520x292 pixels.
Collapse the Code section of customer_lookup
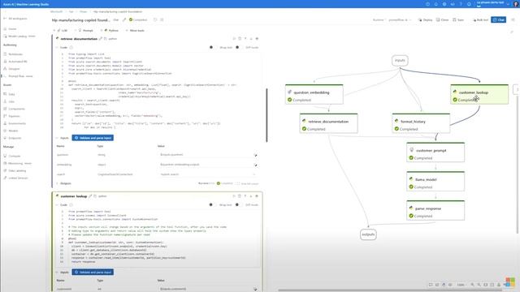click(x=58, y=204)
